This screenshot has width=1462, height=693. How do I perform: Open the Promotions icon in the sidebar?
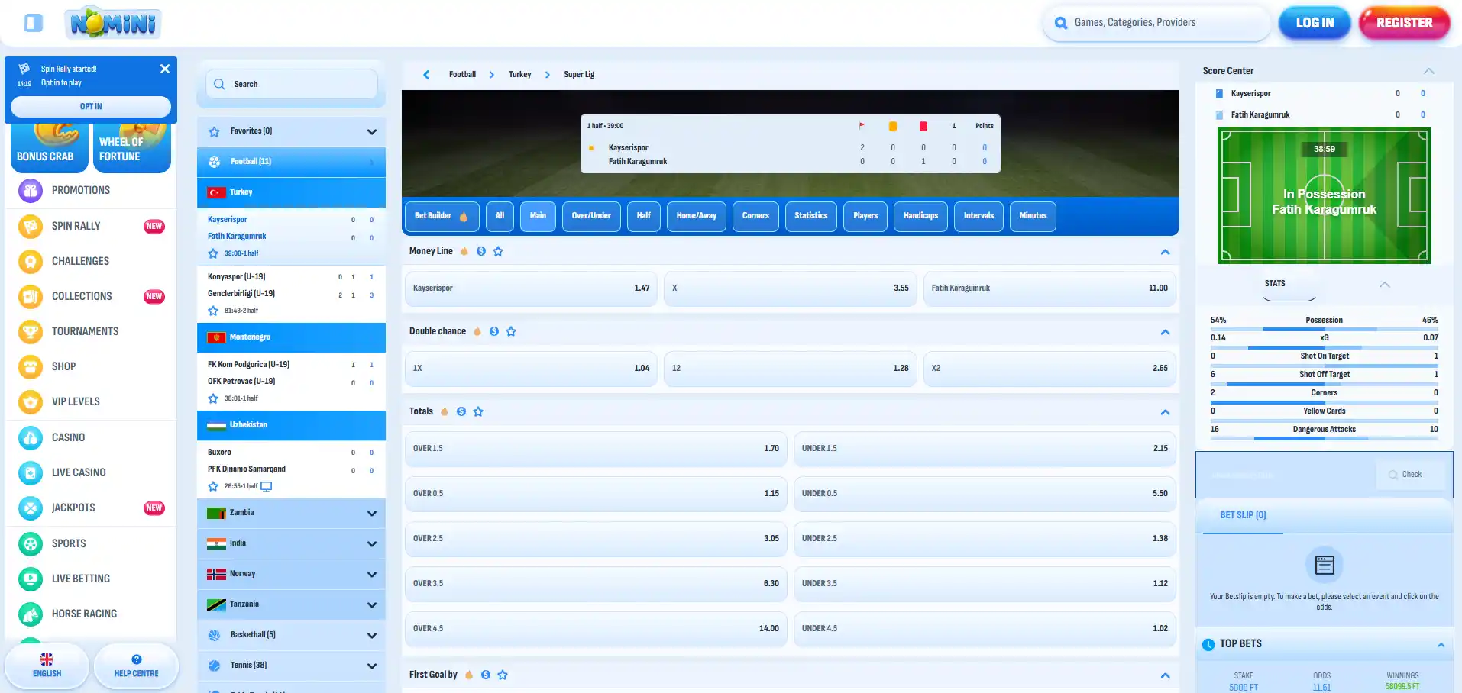point(31,190)
